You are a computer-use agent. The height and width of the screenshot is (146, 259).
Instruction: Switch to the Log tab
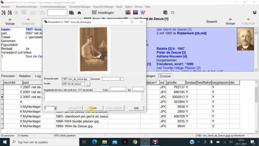(38, 76)
